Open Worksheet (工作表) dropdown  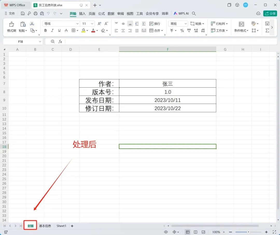coord(219,31)
